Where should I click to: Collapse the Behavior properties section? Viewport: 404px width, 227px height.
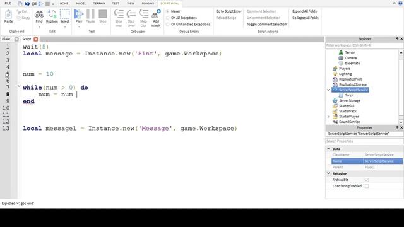coord(328,173)
